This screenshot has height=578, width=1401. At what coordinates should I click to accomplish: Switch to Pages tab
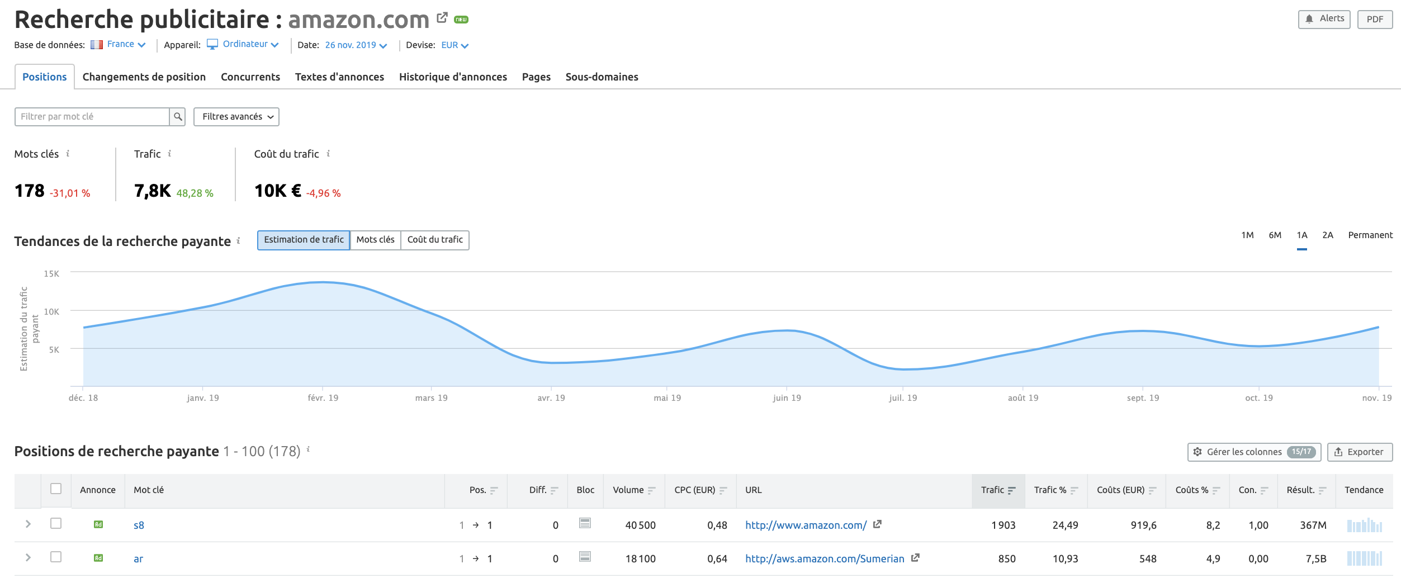pyautogui.click(x=536, y=77)
